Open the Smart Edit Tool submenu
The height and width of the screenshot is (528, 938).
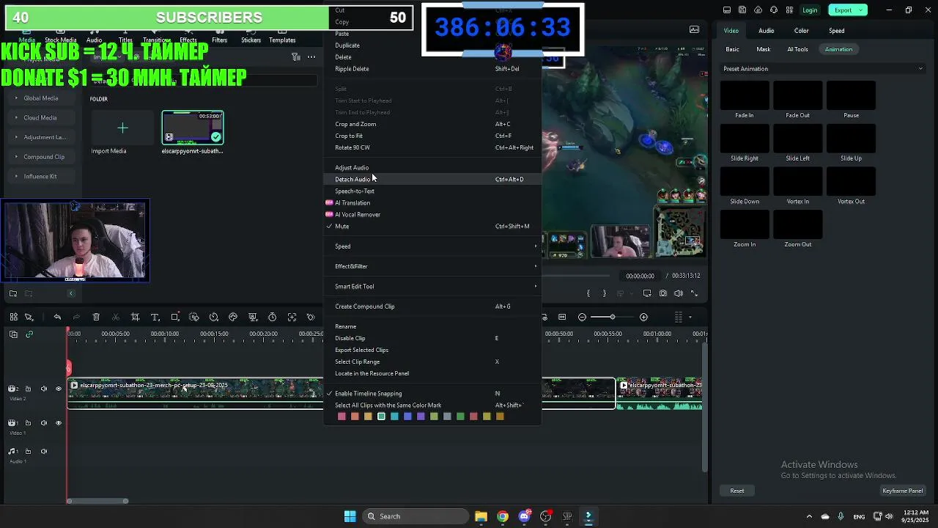tap(432, 287)
